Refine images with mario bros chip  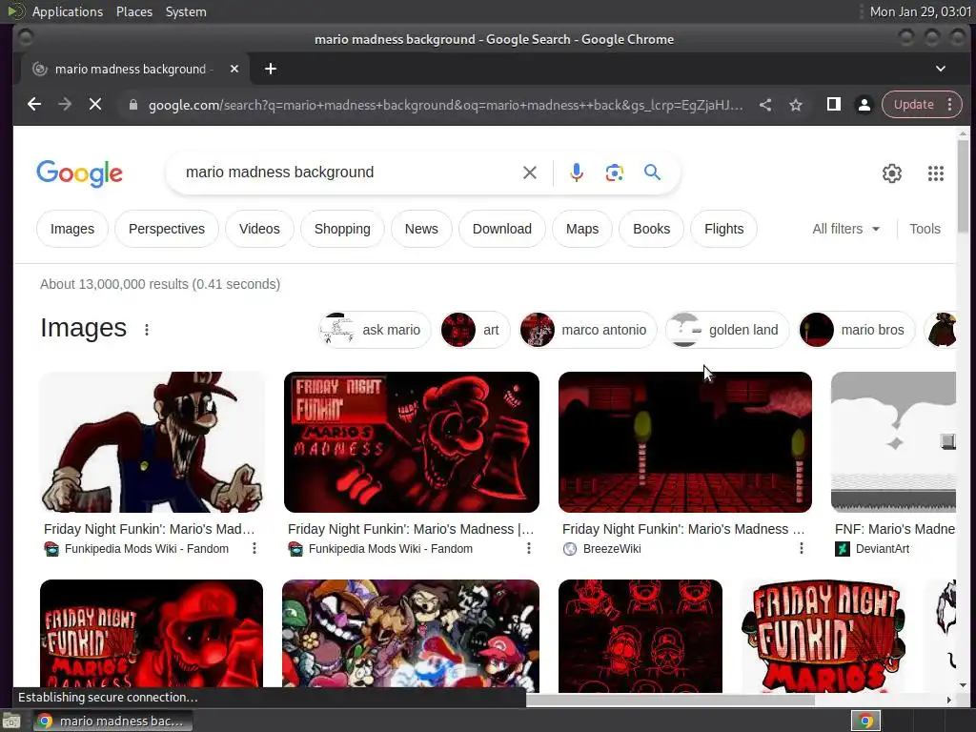point(857,330)
